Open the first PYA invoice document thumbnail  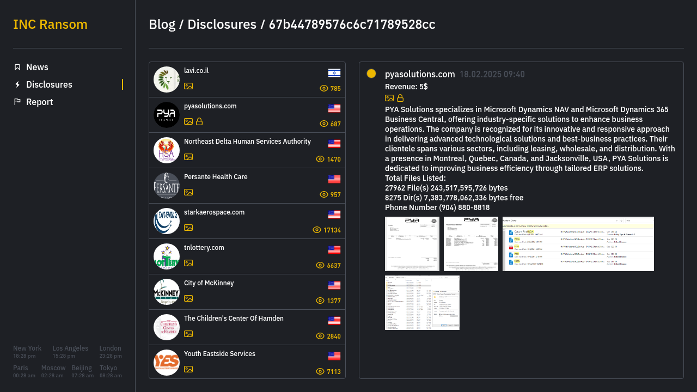(412, 244)
